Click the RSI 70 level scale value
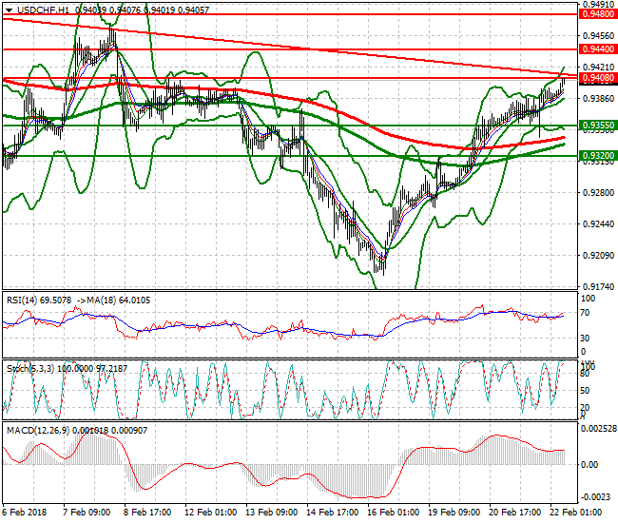 (586, 313)
